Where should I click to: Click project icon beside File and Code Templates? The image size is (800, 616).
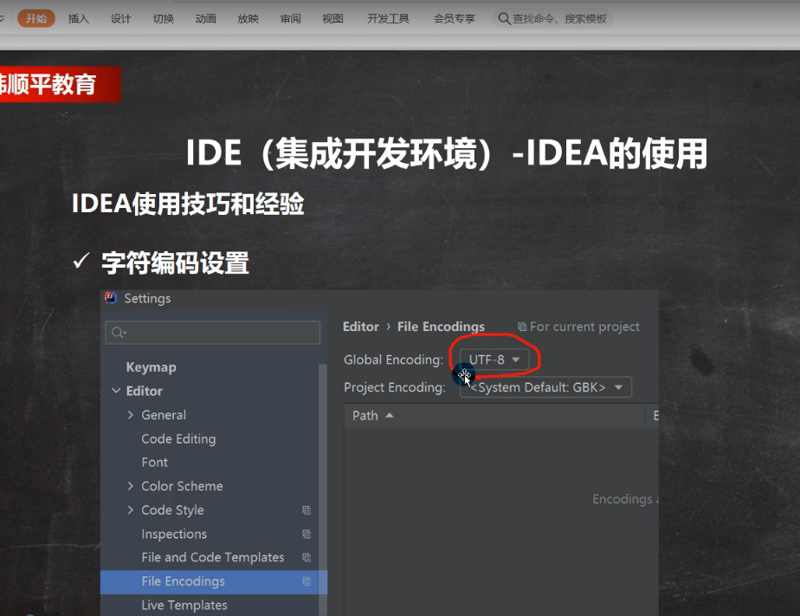coord(306,557)
